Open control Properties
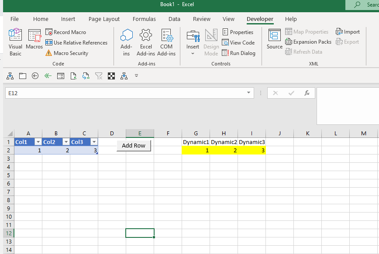 (x=238, y=32)
